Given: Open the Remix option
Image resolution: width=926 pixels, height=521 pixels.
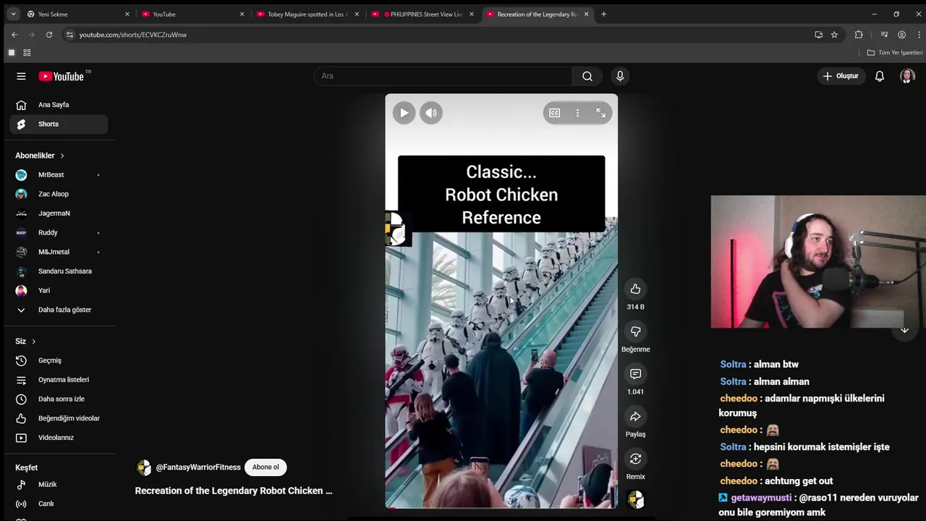Looking at the screenshot, I should (x=635, y=459).
